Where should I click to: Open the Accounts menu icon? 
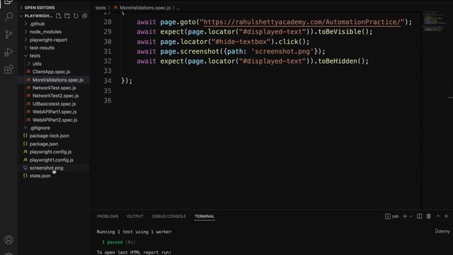pos(8,239)
